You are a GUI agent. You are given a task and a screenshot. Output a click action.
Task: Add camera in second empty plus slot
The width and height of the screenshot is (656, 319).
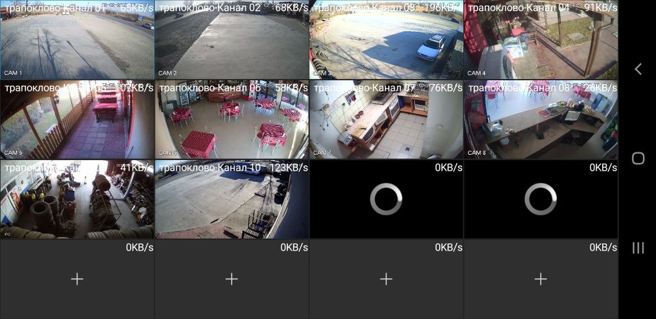pyautogui.click(x=232, y=279)
